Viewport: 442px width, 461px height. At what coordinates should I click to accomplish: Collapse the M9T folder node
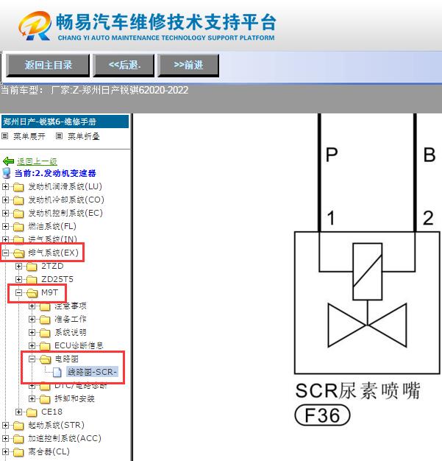[19, 292]
